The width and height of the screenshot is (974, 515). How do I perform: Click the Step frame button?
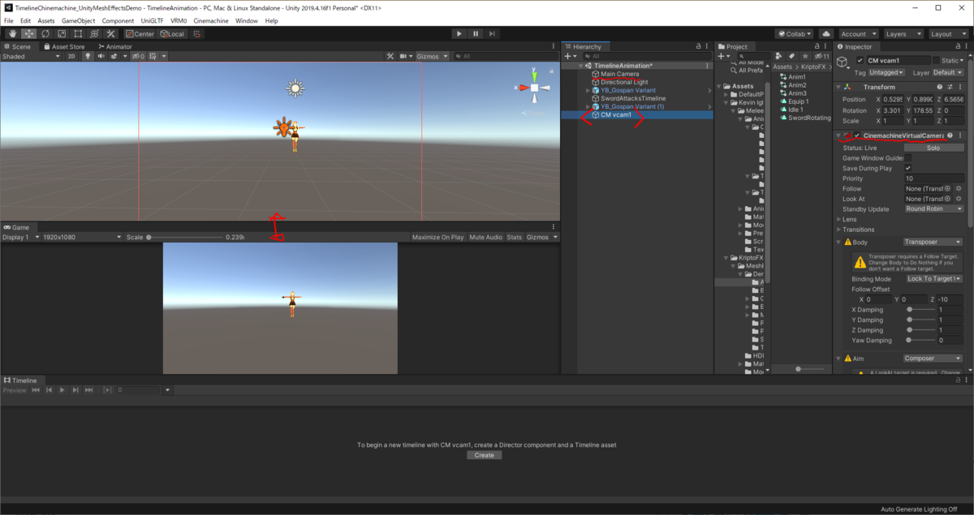(492, 33)
